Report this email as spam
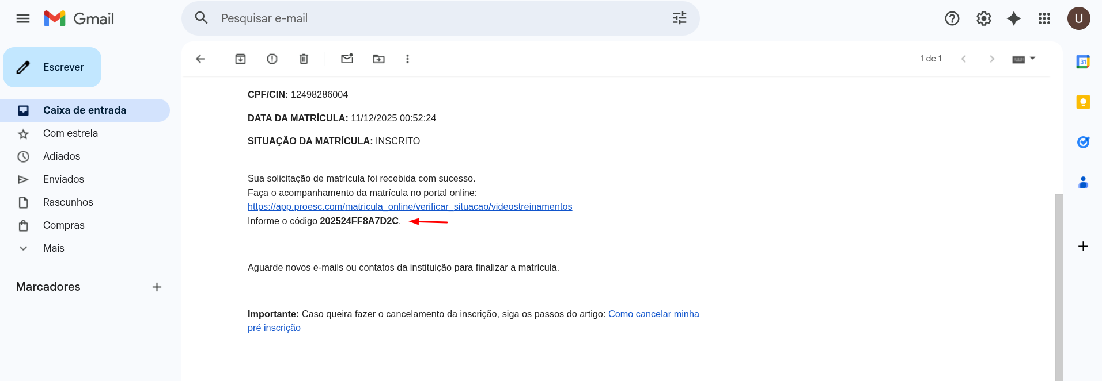 pyautogui.click(x=272, y=59)
